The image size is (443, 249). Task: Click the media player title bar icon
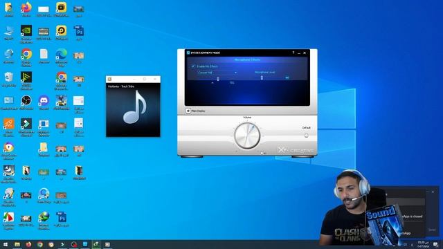109,79
